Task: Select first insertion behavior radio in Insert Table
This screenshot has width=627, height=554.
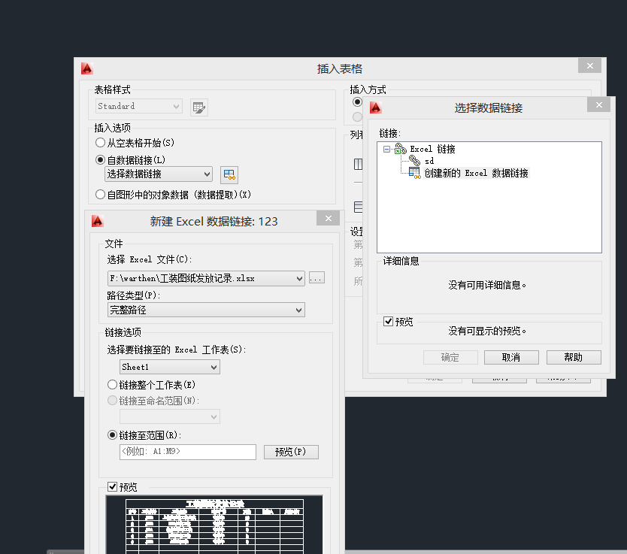Action: tap(358, 102)
